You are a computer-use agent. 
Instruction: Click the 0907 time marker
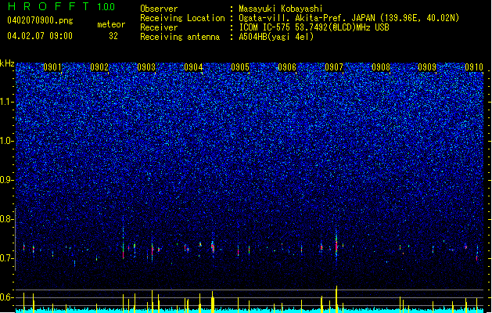pyautogui.click(x=334, y=67)
